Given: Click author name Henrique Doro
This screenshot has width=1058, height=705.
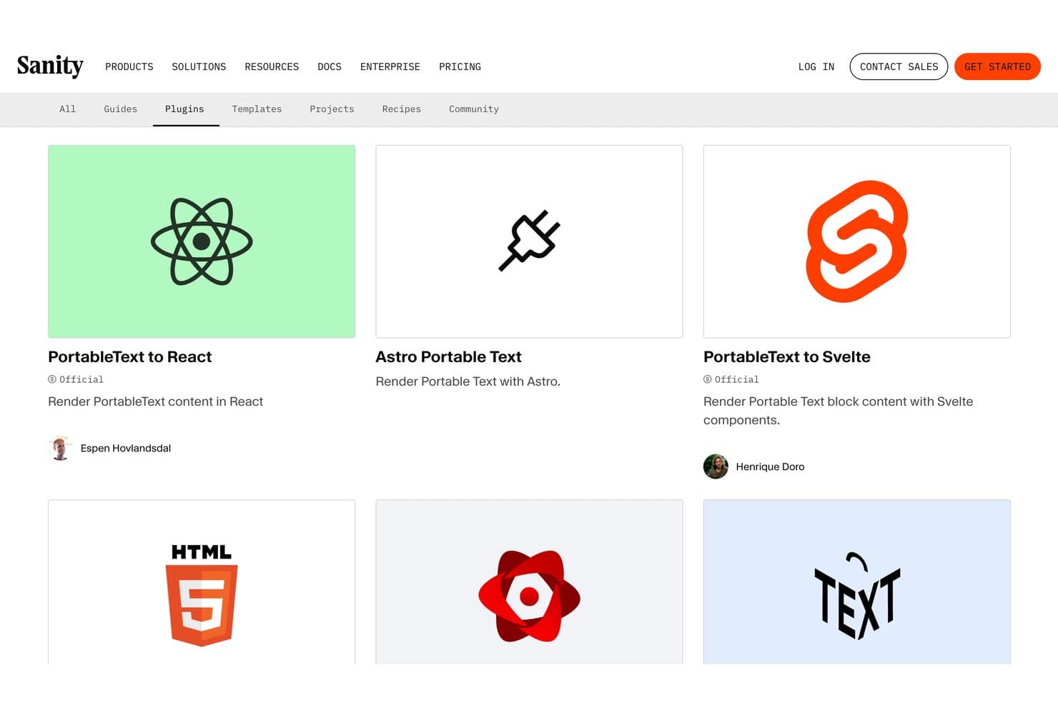Looking at the screenshot, I should [770, 466].
